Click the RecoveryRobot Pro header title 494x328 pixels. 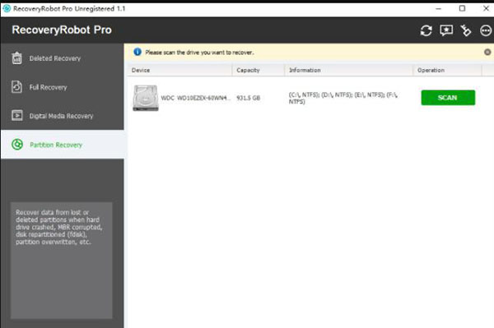point(62,30)
